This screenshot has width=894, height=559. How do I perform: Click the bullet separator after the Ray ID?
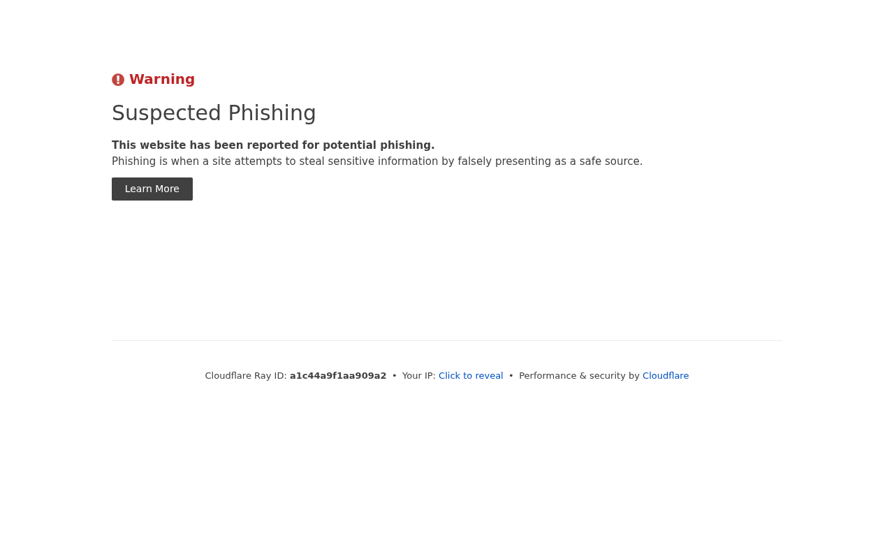pos(395,376)
